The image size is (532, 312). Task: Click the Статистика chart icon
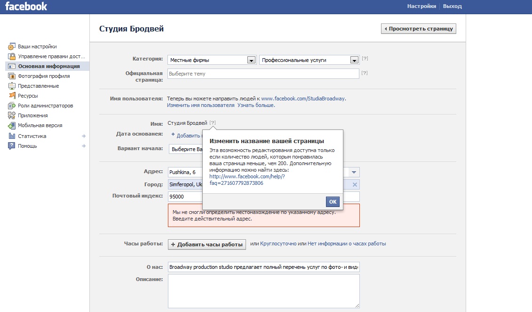tap(12, 136)
